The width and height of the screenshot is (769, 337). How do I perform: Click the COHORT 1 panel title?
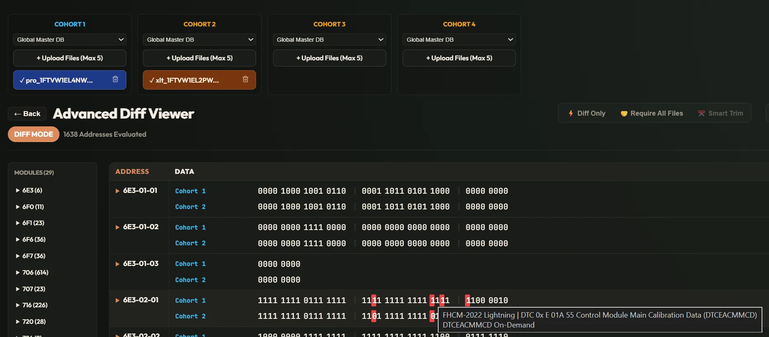(70, 24)
